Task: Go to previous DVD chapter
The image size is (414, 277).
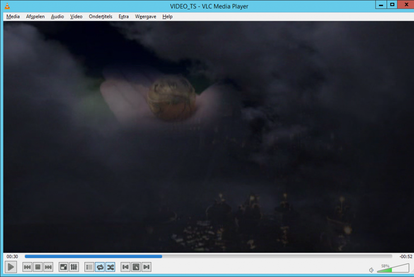Action: click(x=125, y=267)
